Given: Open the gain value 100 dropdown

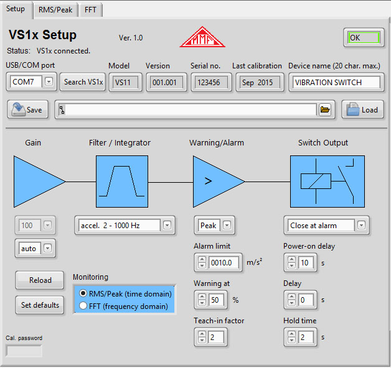Looking at the screenshot, I should coord(47,225).
